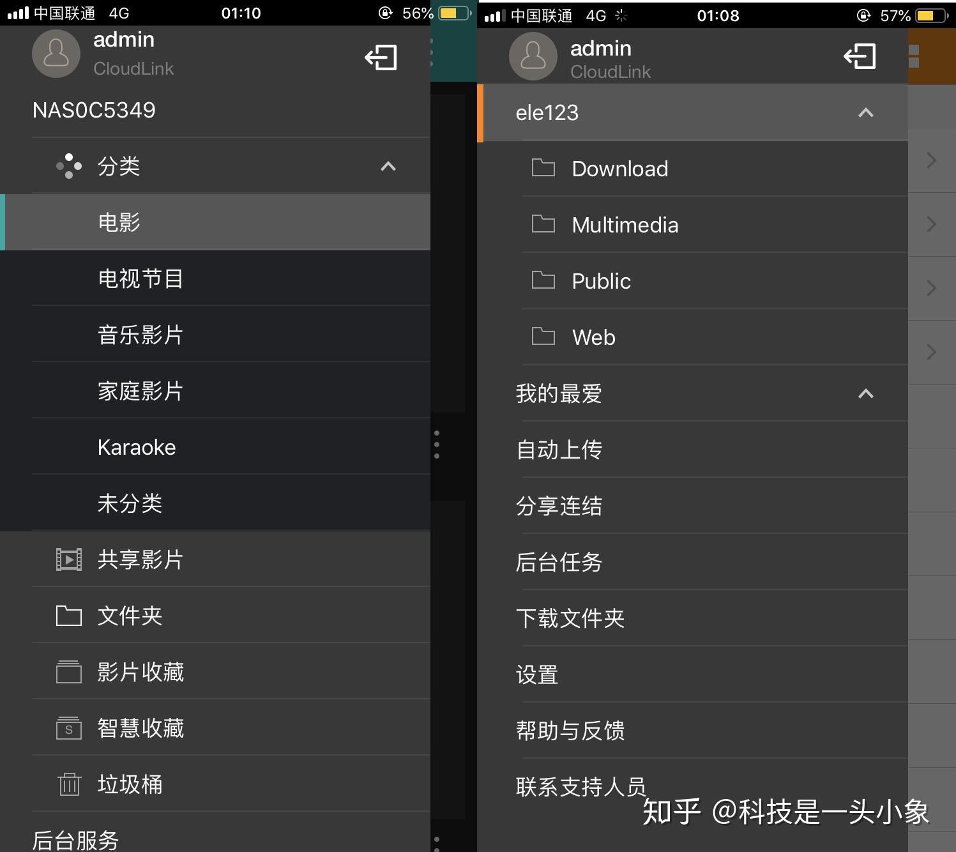Tap the Multimedia folder icon

coord(543,224)
